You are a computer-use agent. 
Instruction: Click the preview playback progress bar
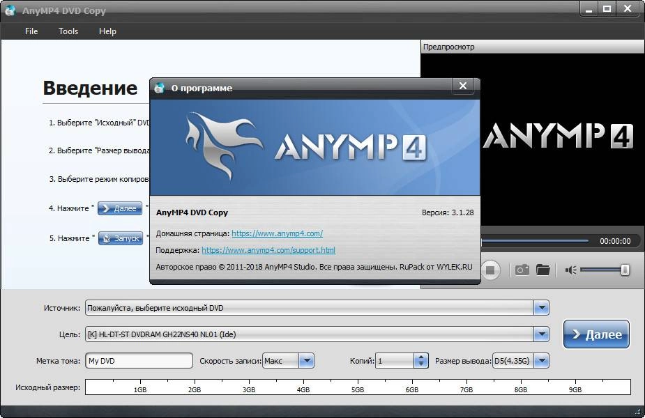(535, 241)
